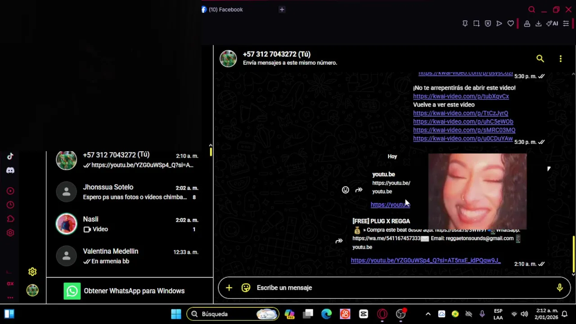Screen dimensions: 576x324
Task: Open the chat options three-dot menu
Action: tap(560, 58)
